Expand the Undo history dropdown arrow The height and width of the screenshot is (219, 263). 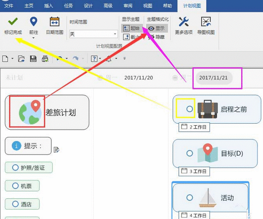click(67, 59)
